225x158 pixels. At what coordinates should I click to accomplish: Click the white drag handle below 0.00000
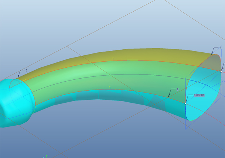(x=186, y=103)
